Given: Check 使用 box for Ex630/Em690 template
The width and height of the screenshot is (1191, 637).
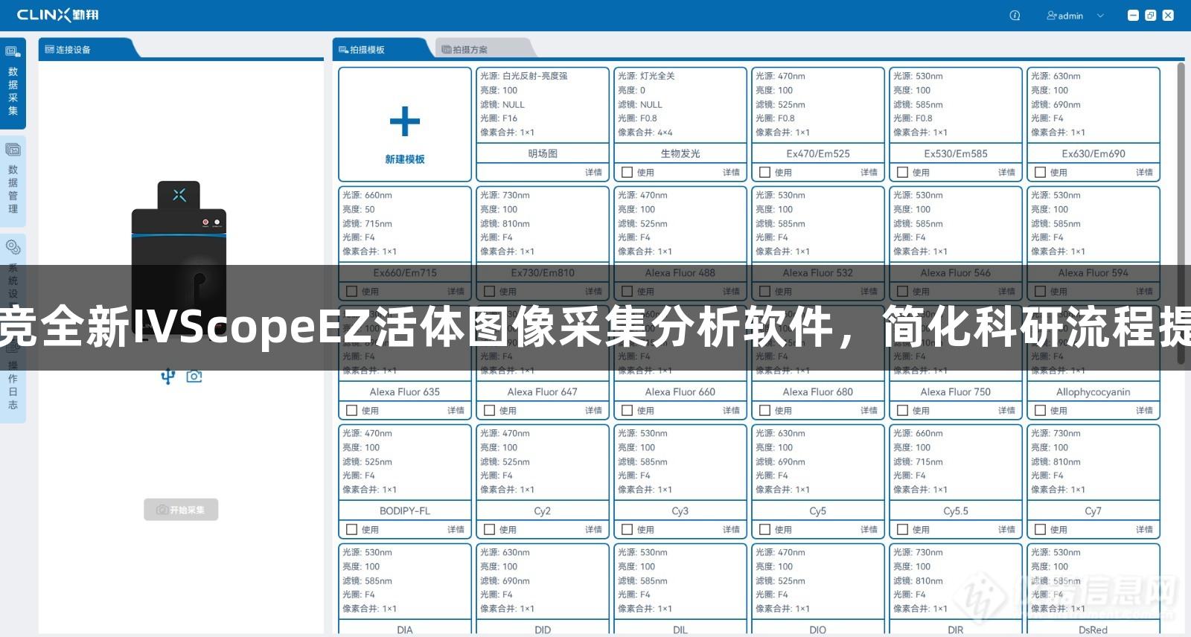Looking at the screenshot, I should click(x=1040, y=173).
